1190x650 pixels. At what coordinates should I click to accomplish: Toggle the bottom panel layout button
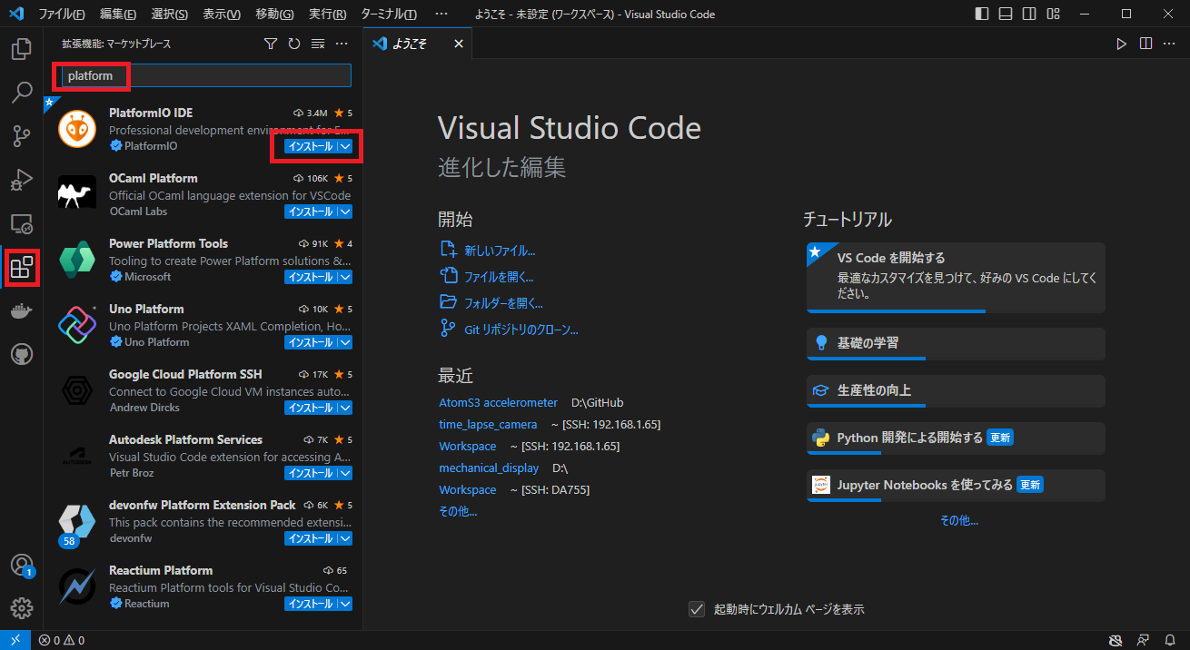click(1006, 15)
